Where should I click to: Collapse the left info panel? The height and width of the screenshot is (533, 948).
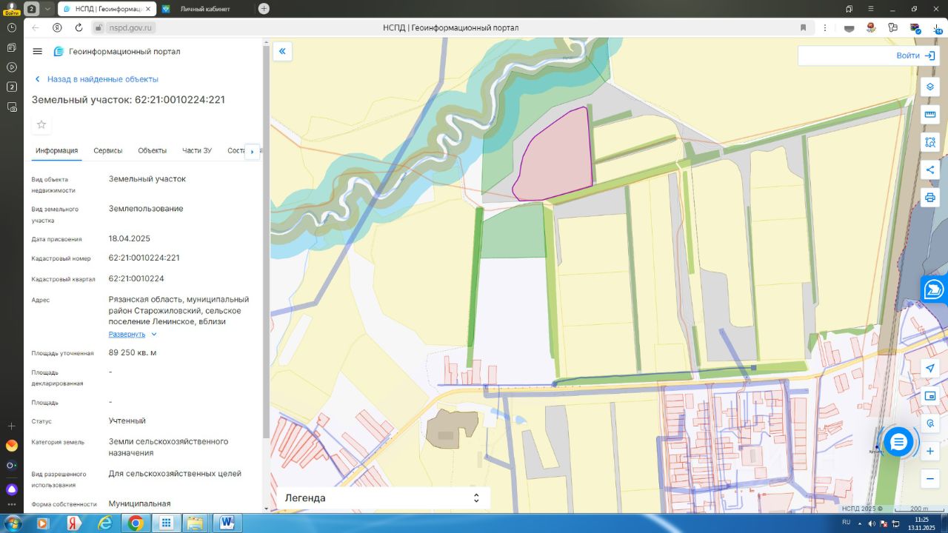(x=281, y=51)
